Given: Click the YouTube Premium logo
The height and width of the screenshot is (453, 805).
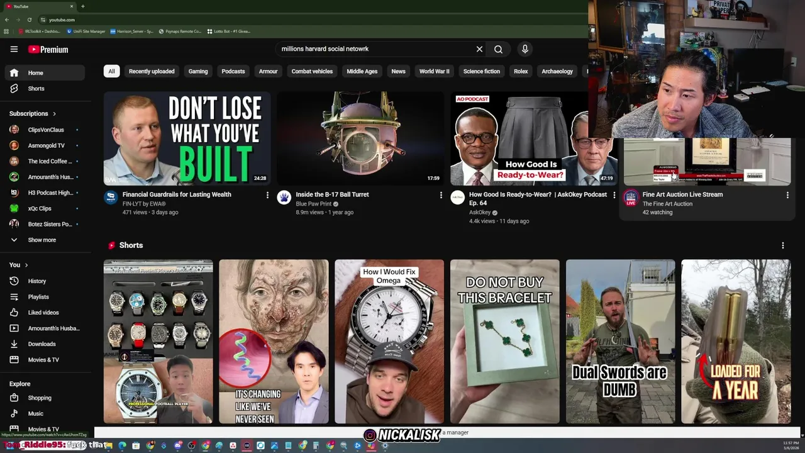Looking at the screenshot, I should pyautogui.click(x=48, y=49).
